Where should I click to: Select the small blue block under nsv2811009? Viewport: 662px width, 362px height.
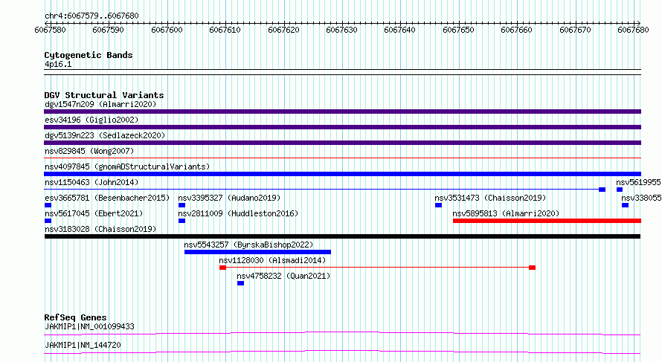(x=181, y=221)
